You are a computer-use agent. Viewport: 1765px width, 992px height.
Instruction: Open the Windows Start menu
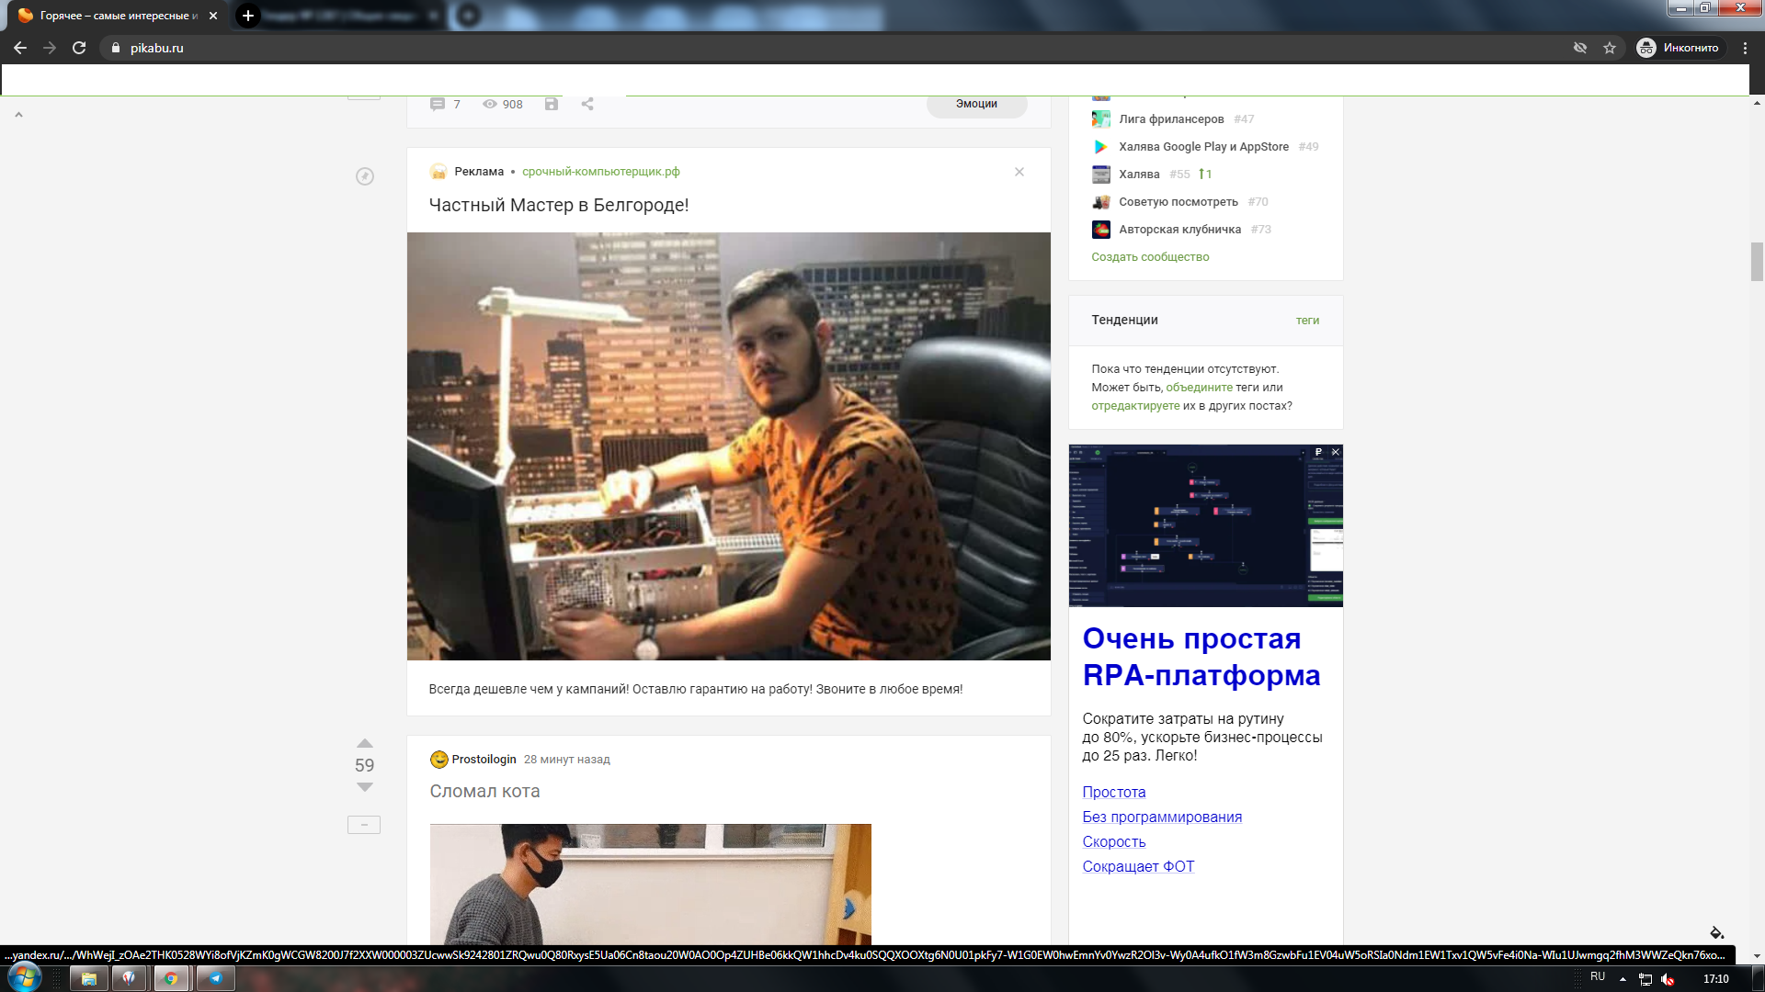tap(24, 978)
